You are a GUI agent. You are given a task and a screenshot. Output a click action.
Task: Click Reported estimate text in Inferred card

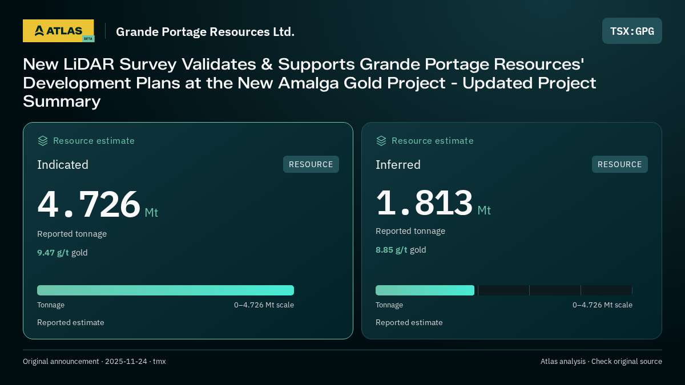point(409,323)
